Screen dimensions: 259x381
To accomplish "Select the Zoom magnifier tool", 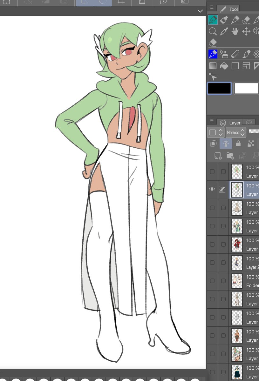I will pos(213,31).
